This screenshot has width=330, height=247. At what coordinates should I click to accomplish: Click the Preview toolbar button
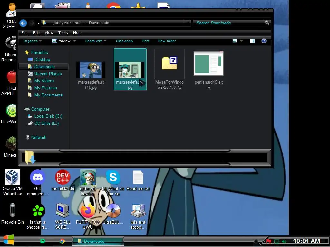click(61, 41)
